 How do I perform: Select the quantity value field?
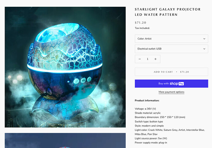tap(147, 59)
